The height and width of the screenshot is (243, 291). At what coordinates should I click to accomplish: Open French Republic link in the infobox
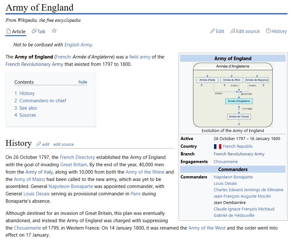point(238,146)
